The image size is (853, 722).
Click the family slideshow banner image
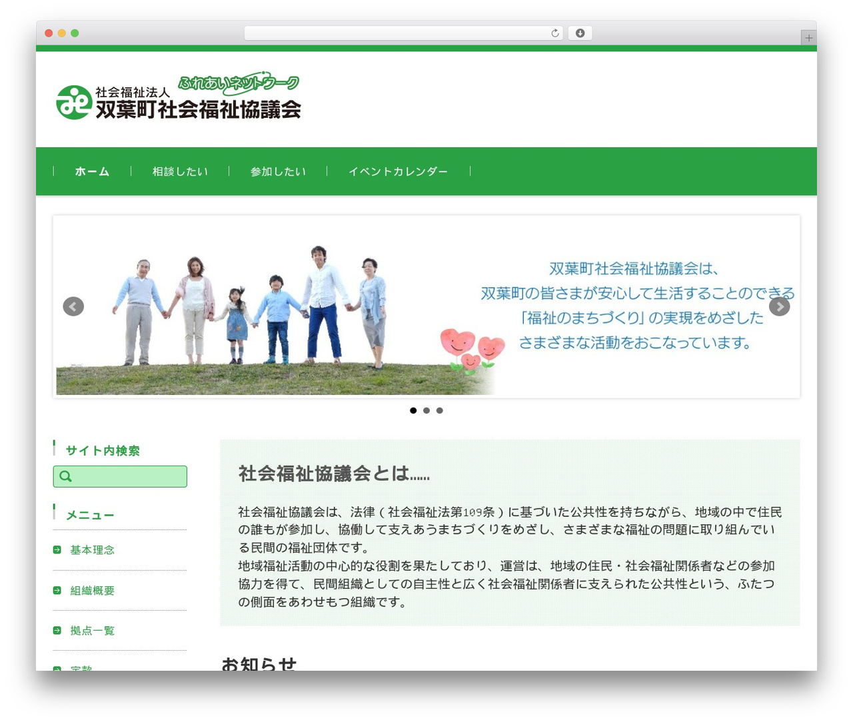[x=426, y=307]
